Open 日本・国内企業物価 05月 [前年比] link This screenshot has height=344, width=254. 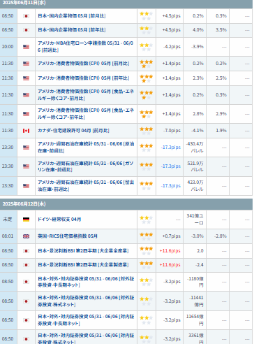72,30
